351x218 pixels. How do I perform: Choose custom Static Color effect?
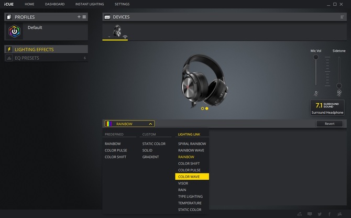[154, 144]
